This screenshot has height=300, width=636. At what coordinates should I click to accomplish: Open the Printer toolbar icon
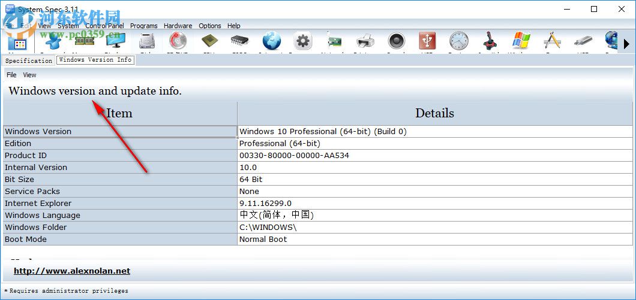tap(365, 41)
